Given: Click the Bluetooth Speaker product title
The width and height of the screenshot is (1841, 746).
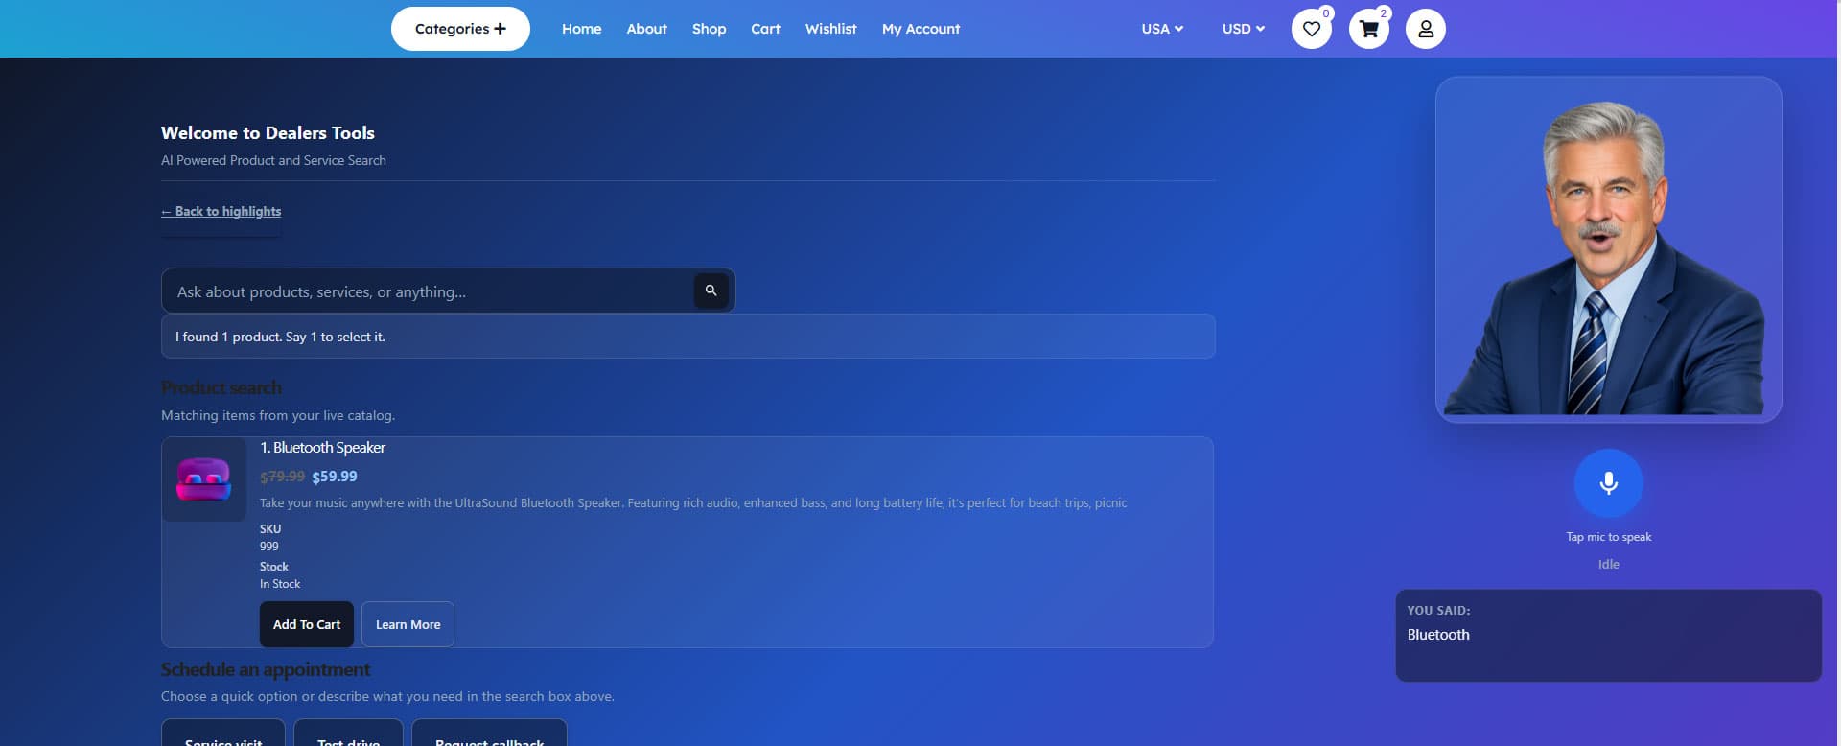Looking at the screenshot, I should point(322,448).
